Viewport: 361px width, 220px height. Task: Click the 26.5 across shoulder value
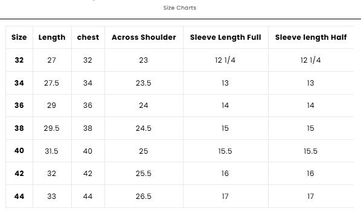tap(144, 196)
